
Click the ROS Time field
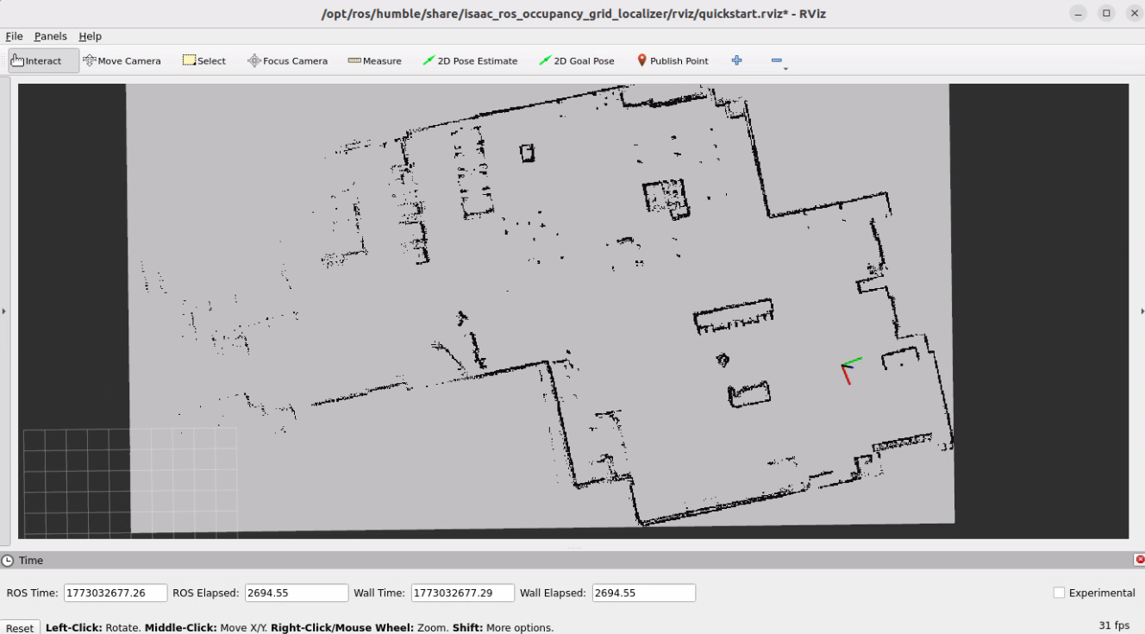(x=115, y=593)
